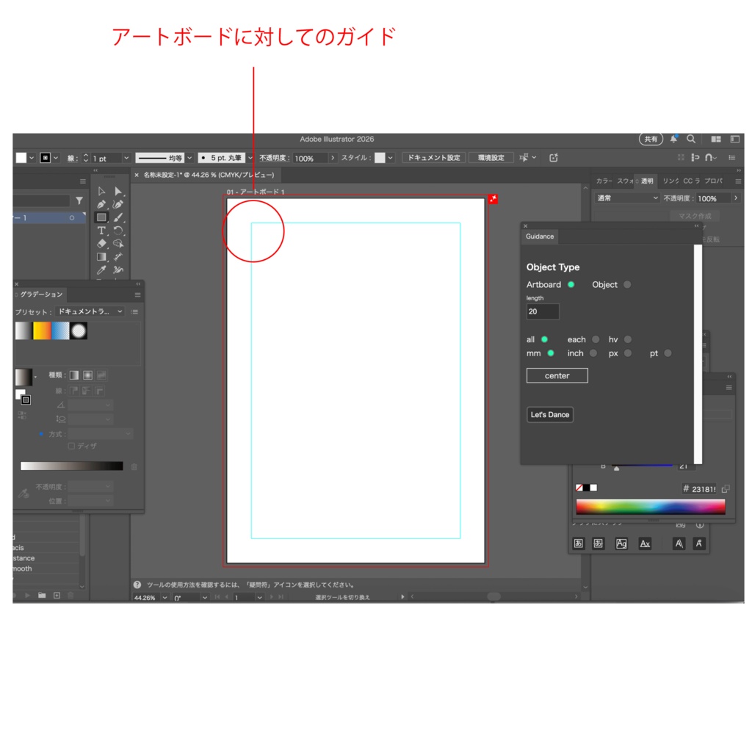
Task: Select the 'each' radio option
Action: 596,339
